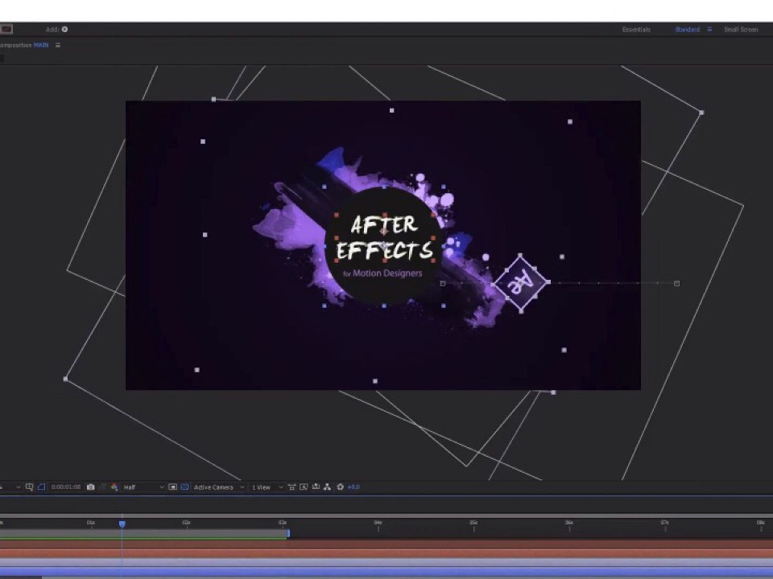Screen dimensions: 773x579
Task: Click the Reset Exposure icon
Action: pos(340,487)
